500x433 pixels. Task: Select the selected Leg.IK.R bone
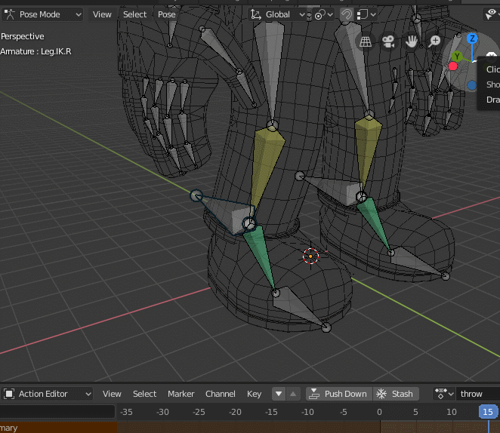click(228, 213)
